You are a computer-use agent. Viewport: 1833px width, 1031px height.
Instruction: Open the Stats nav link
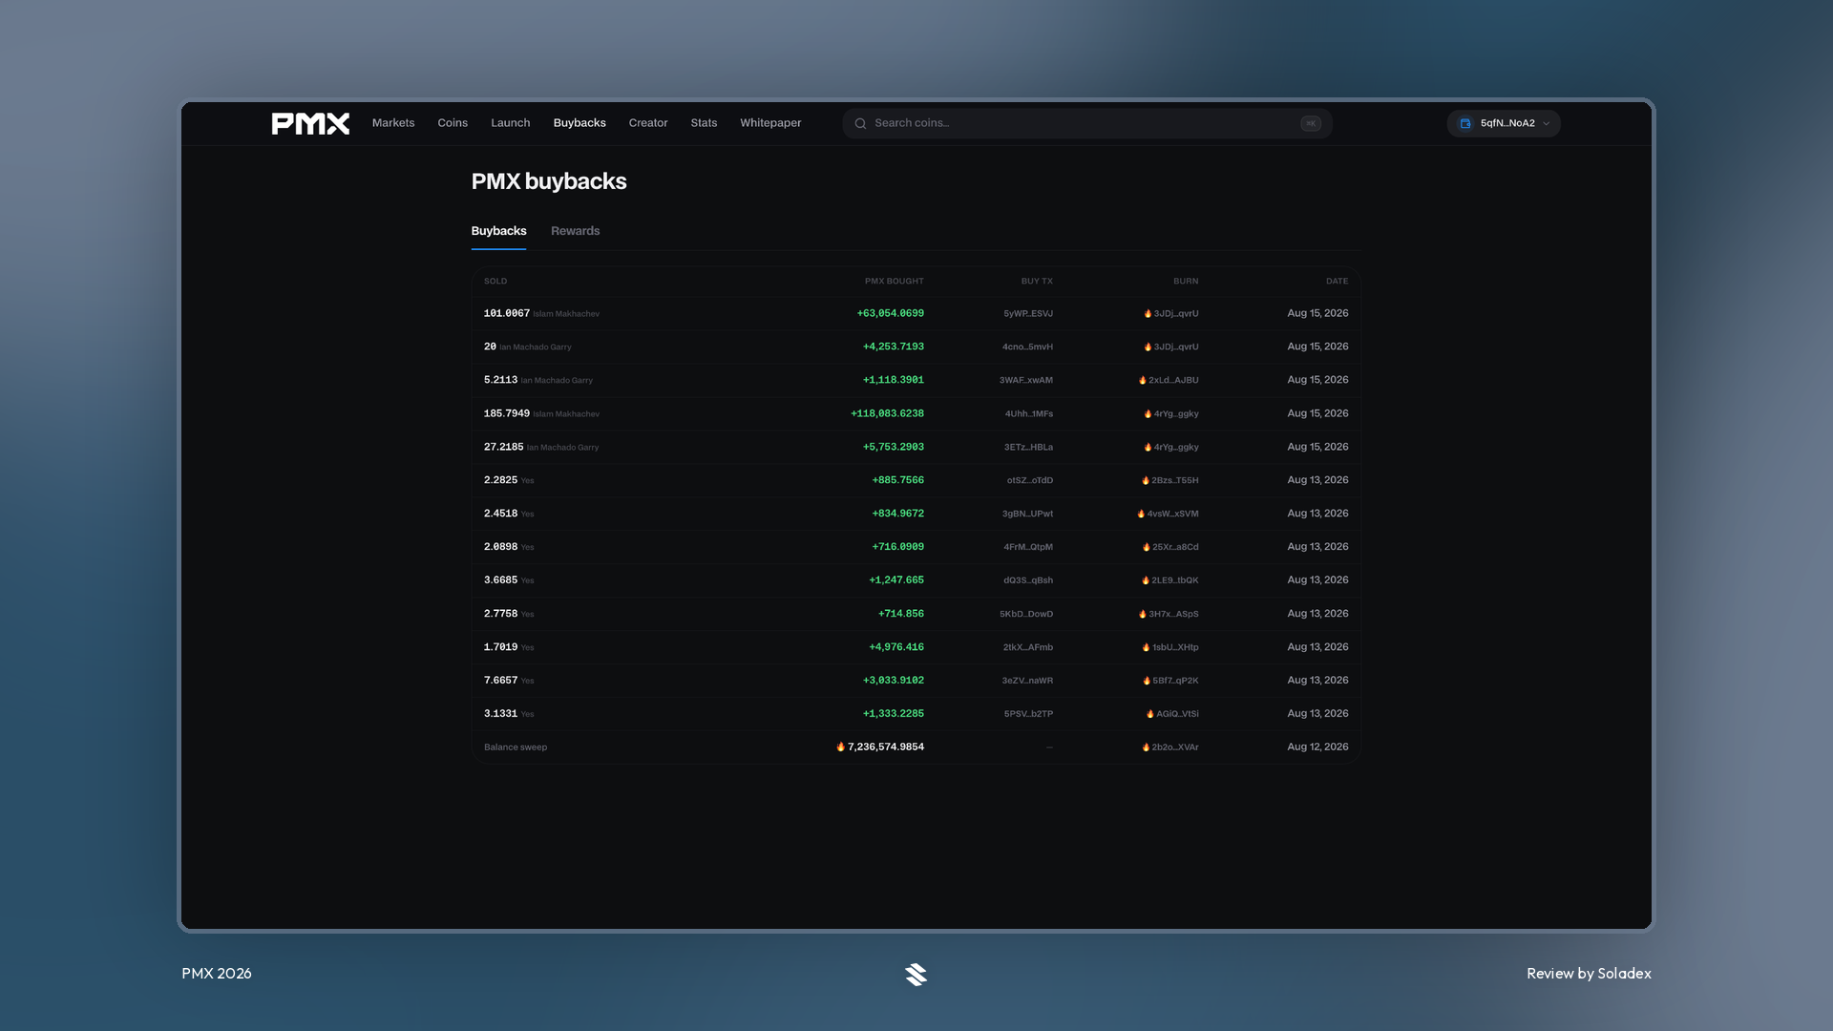[x=704, y=123]
